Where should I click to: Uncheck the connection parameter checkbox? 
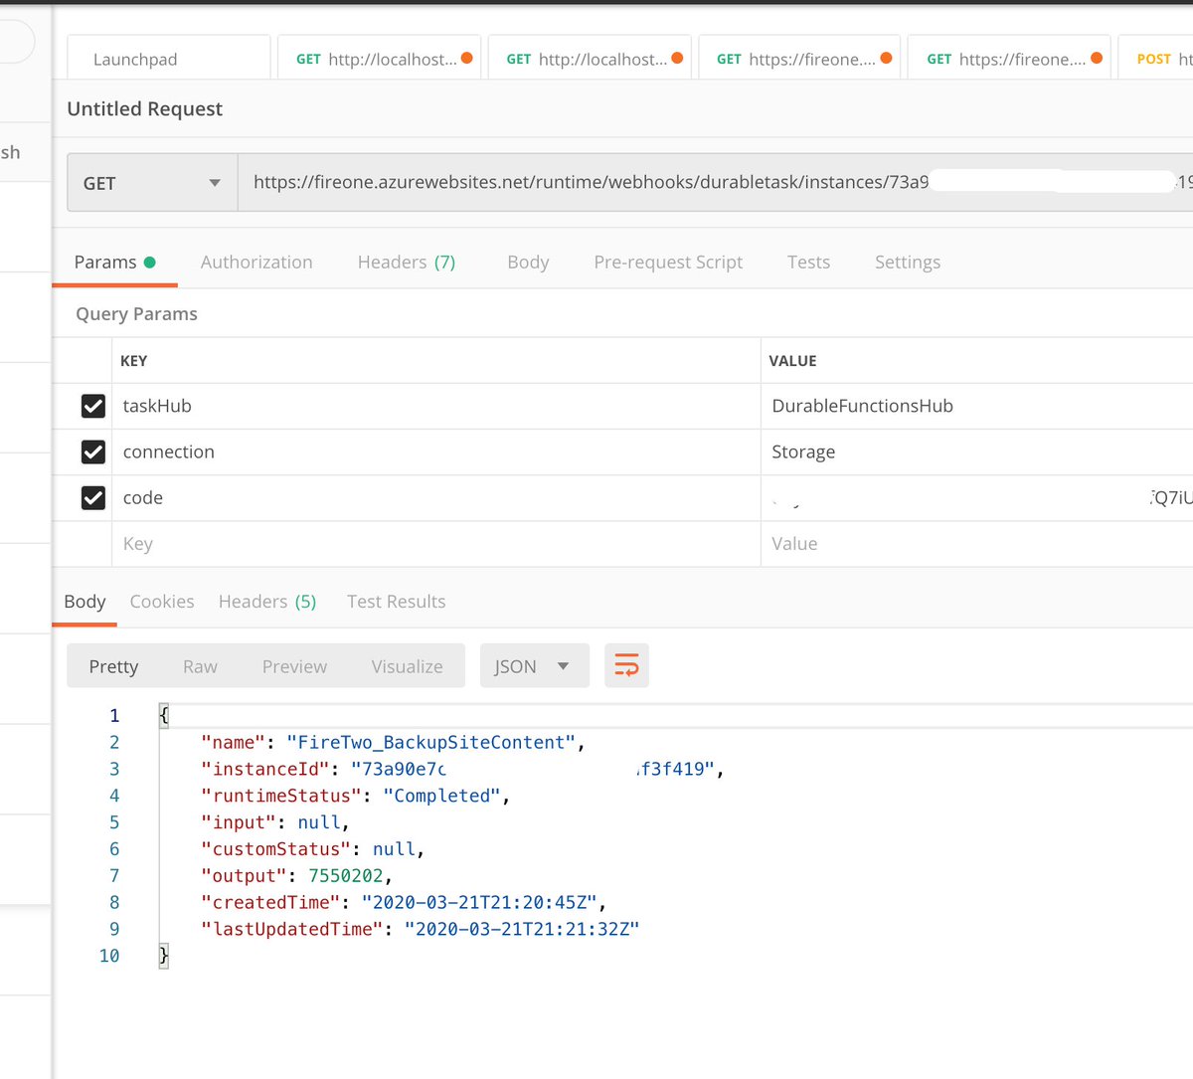click(93, 451)
